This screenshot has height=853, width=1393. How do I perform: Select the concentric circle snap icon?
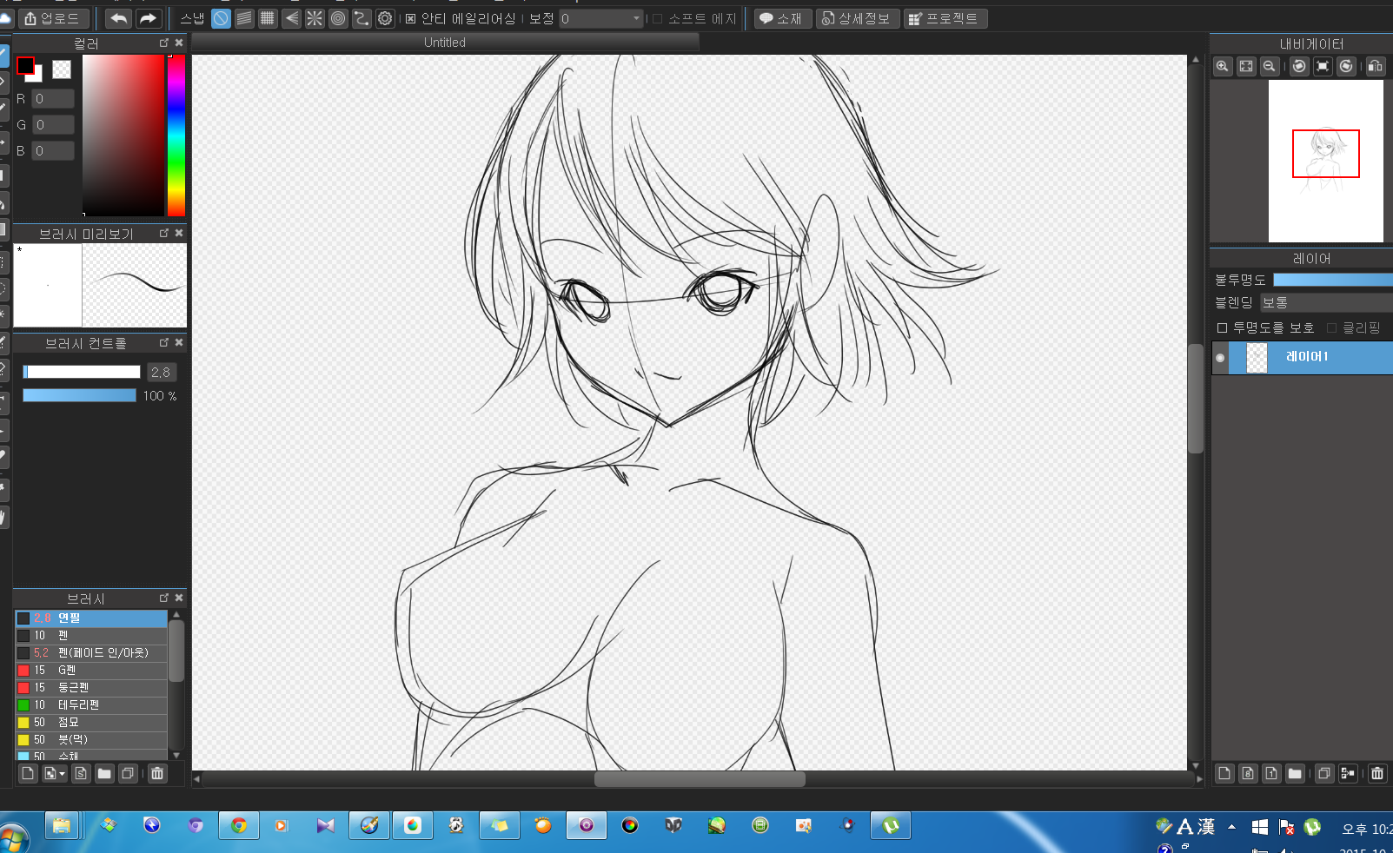point(338,18)
